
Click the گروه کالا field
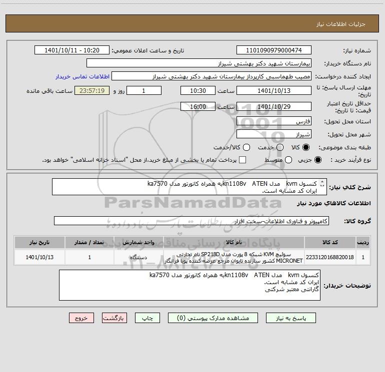tap(191, 221)
